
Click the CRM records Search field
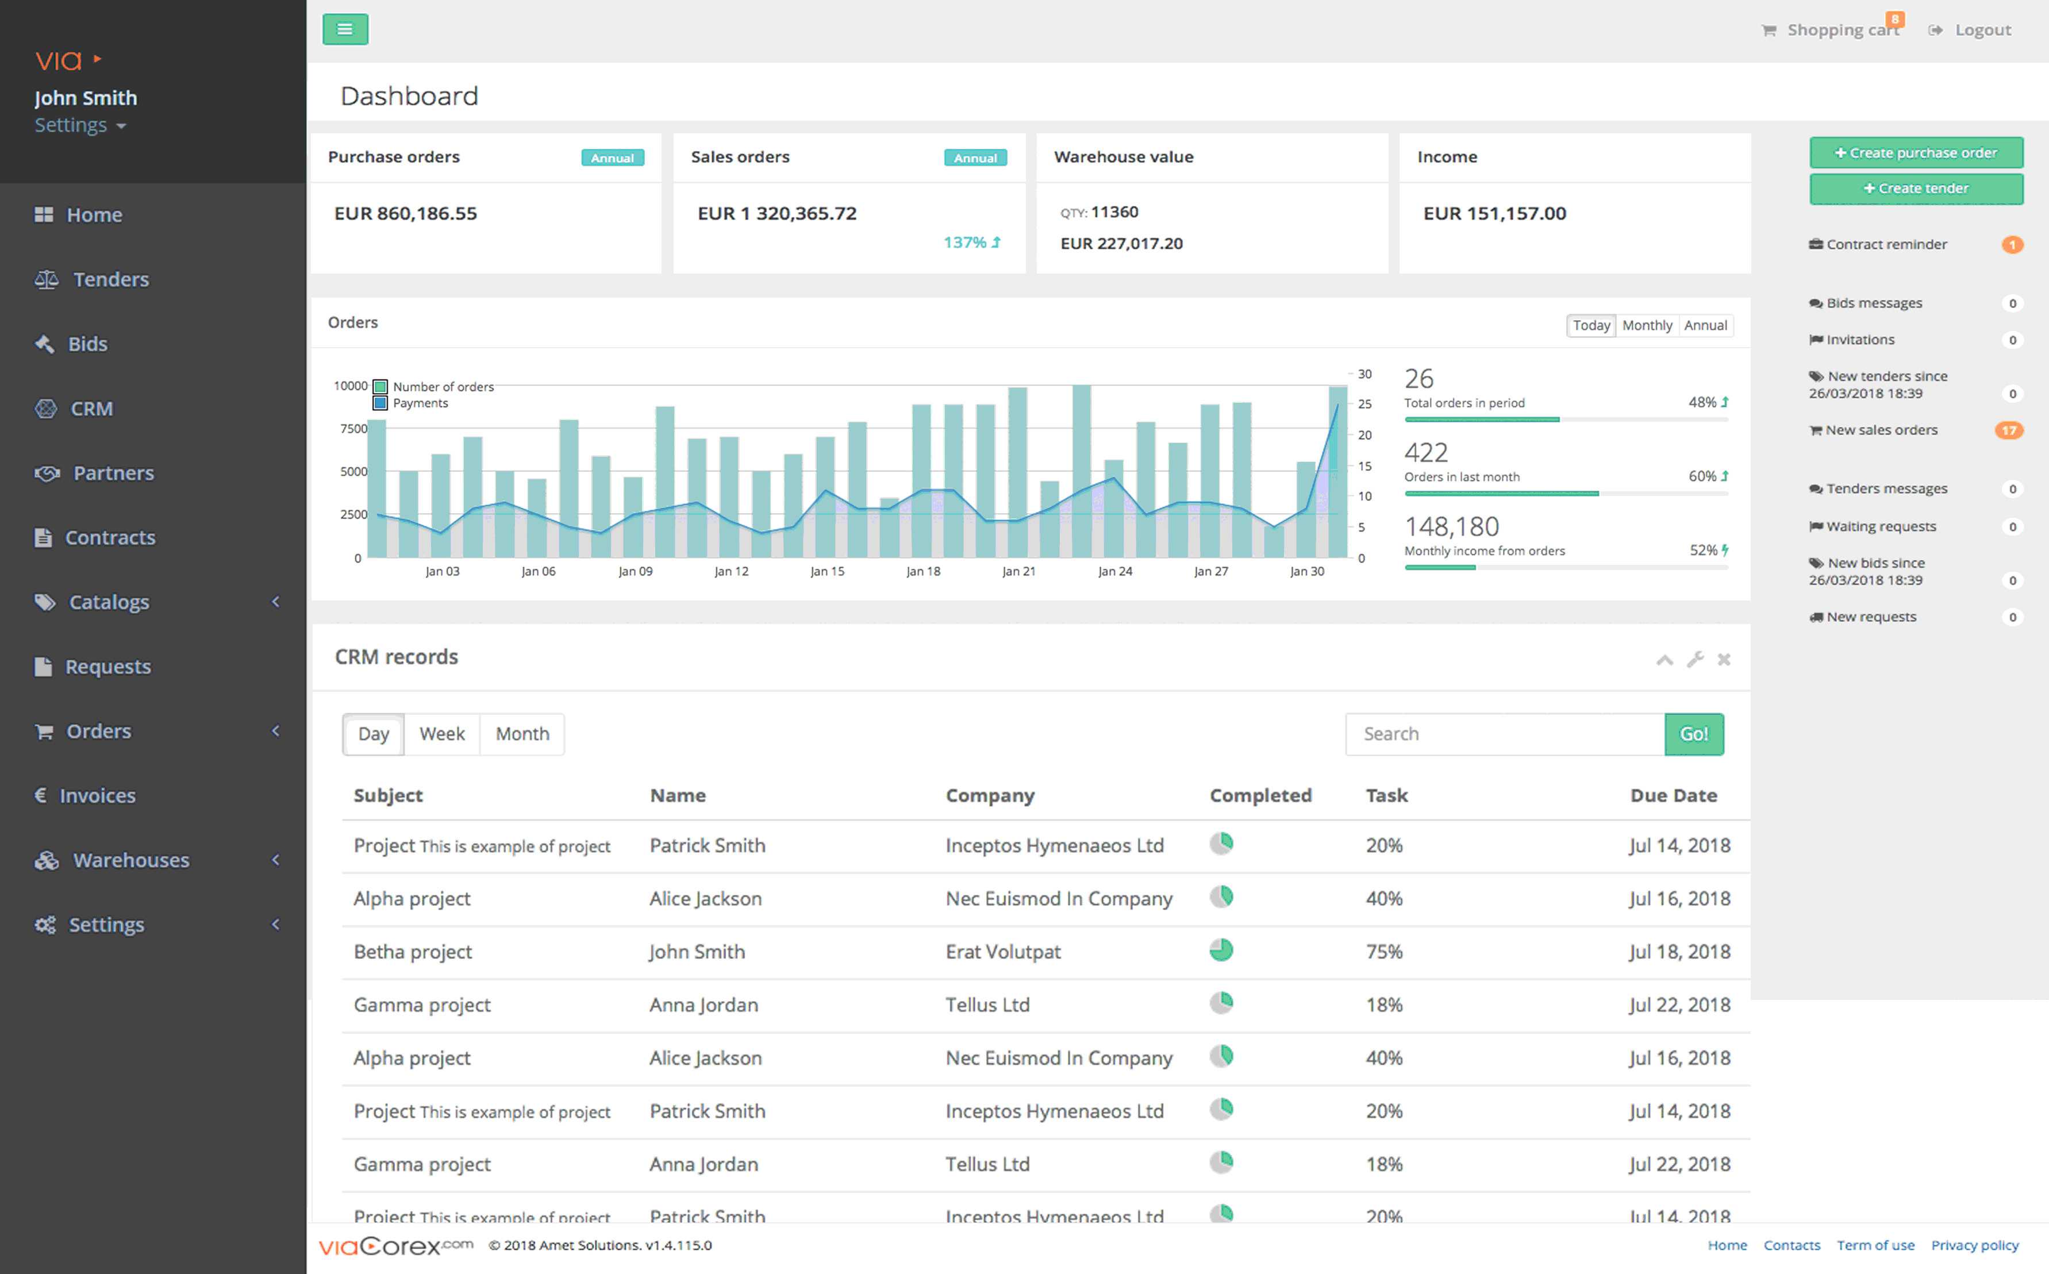pyautogui.click(x=1505, y=734)
